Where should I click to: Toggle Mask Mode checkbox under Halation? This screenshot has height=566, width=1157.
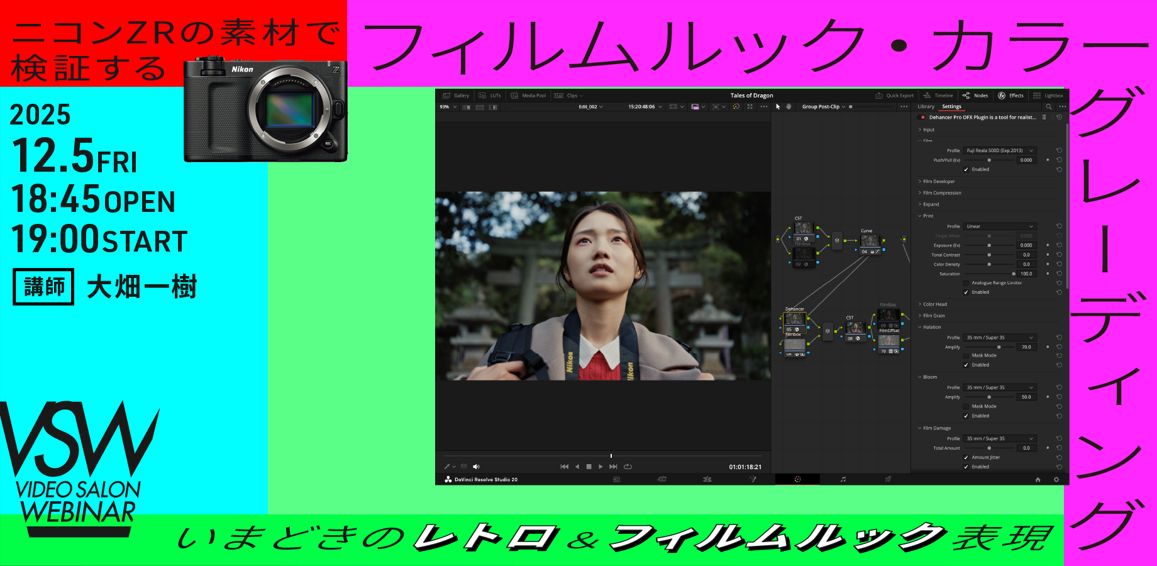tap(966, 355)
